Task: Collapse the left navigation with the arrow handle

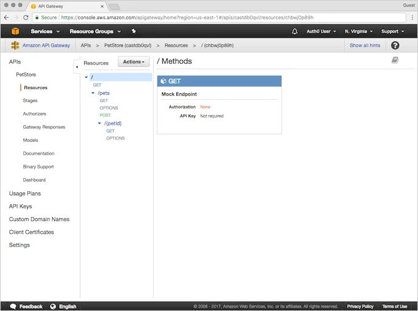Action: [77, 67]
